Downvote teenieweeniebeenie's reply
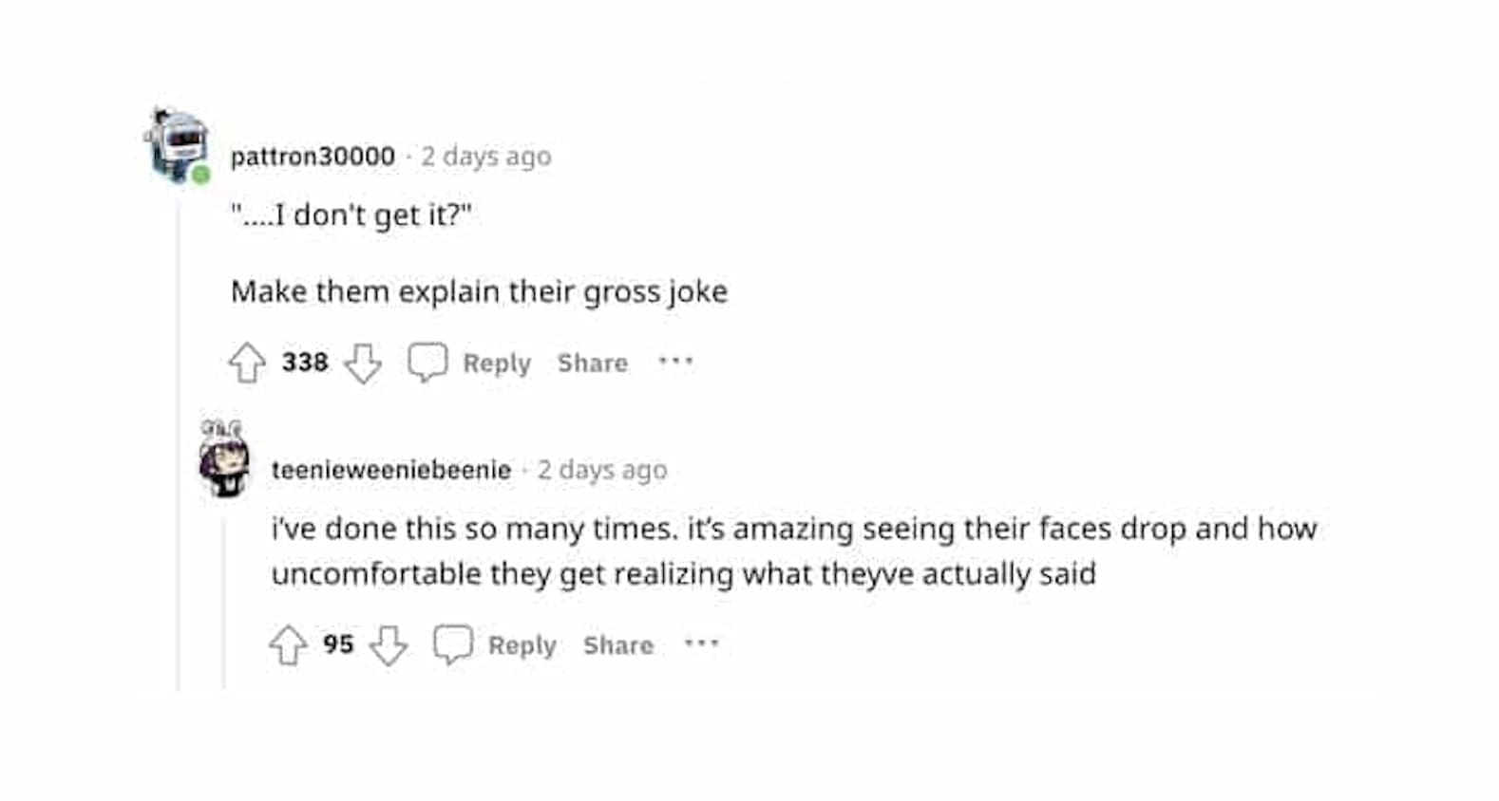The height and width of the screenshot is (801, 1499). 388,645
